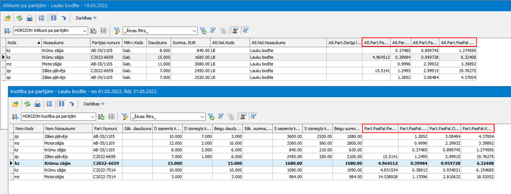Click the Sāk. daudzums column header
The image size is (511, 194).
137,128
